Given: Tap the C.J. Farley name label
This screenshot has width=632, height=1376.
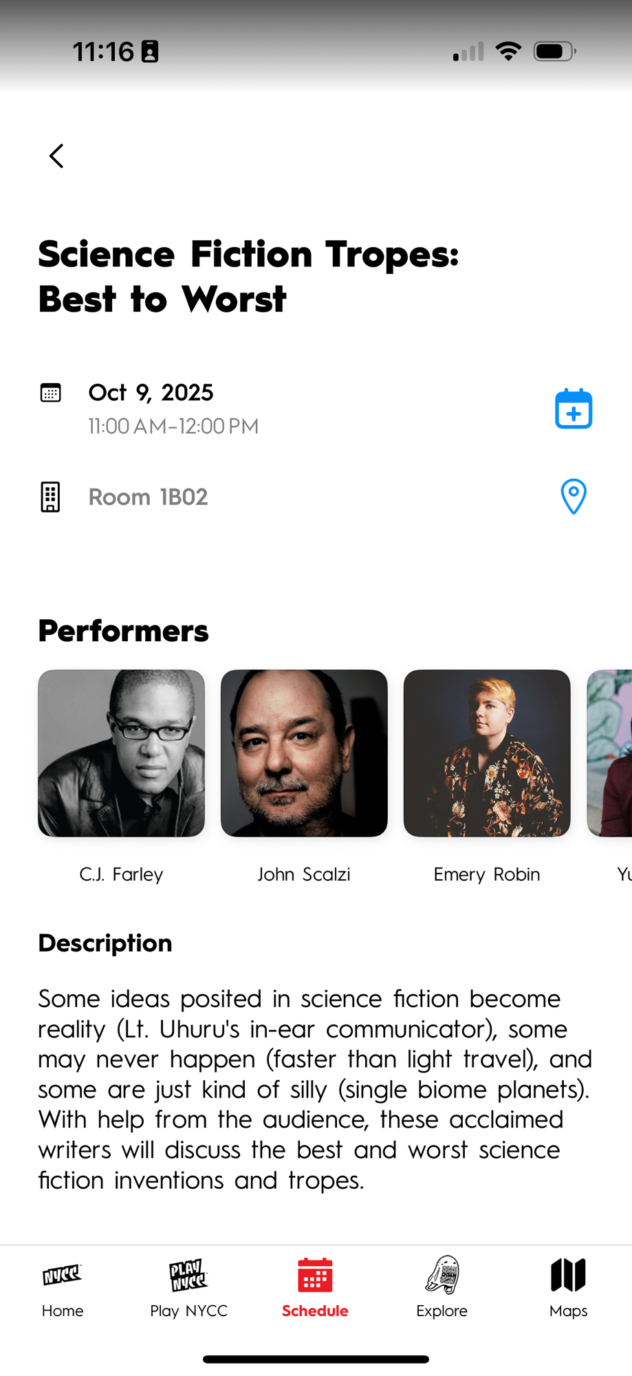Looking at the screenshot, I should coord(121,874).
